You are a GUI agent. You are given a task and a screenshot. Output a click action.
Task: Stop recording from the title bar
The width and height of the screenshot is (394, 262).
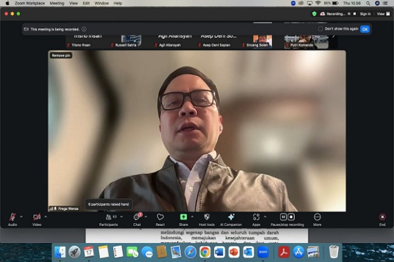(355, 14)
